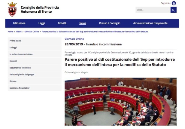Open Documenti e interventi sidebar item
Screen dimensions: 185x129
(35, 68)
